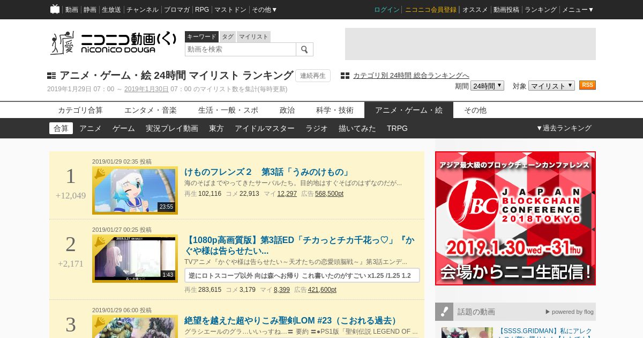Select アニメ・ゲーム・絵 category tab
Screen dimensions: 643x338
409,110
